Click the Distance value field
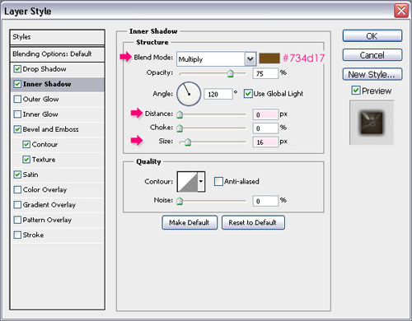 pyautogui.click(x=265, y=114)
